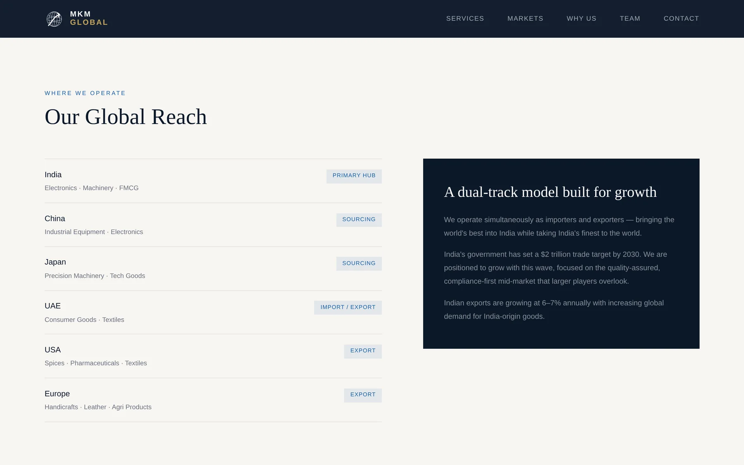Select the Europe region name
This screenshot has width=744, height=465.
click(57, 394)
